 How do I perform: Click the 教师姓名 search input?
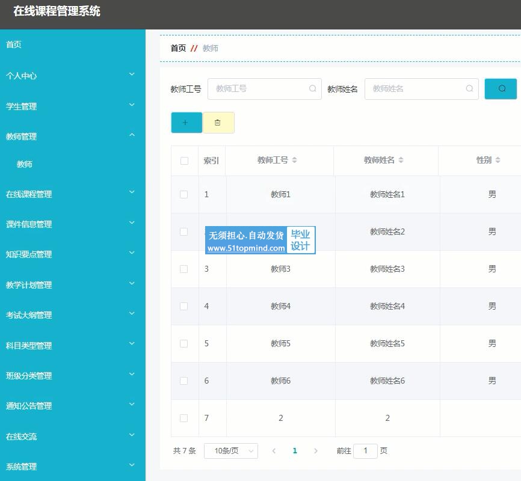click(421, 89)
